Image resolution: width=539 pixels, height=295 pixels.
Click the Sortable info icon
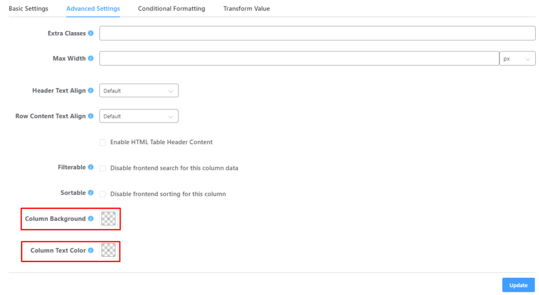click(91, 193)
